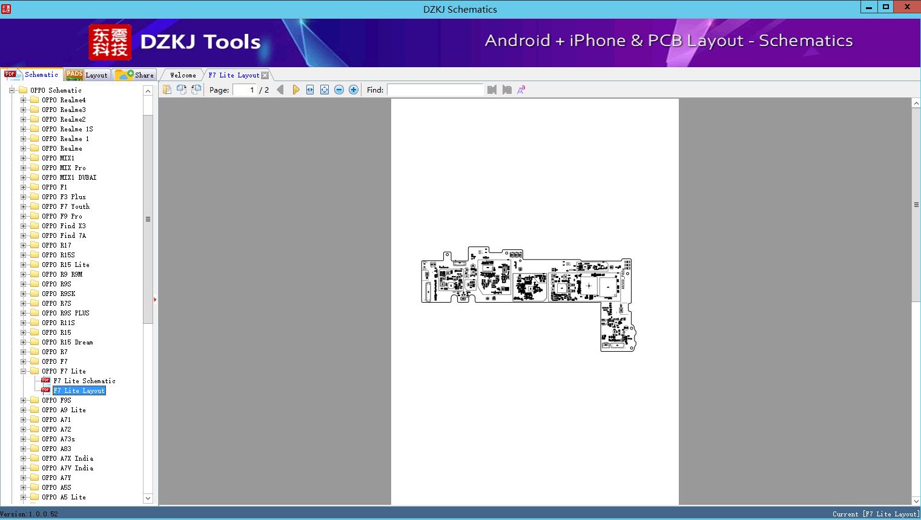Expand the OPPO Find X3 folder
Image resolution: width=921 pixels, height=520 pixels.
23,226
